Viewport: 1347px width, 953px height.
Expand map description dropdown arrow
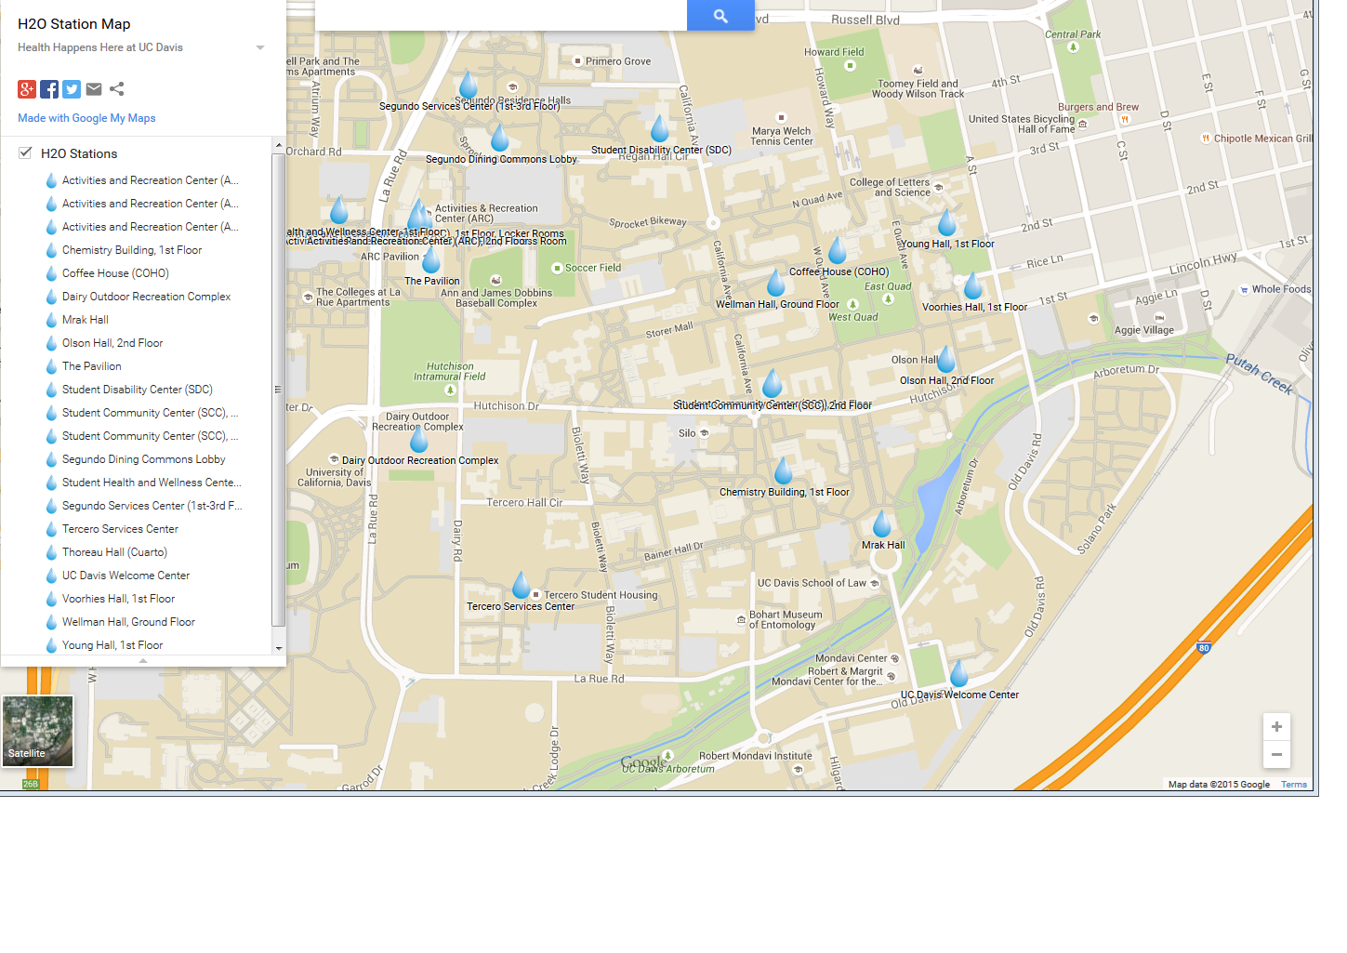click(260, 47)
